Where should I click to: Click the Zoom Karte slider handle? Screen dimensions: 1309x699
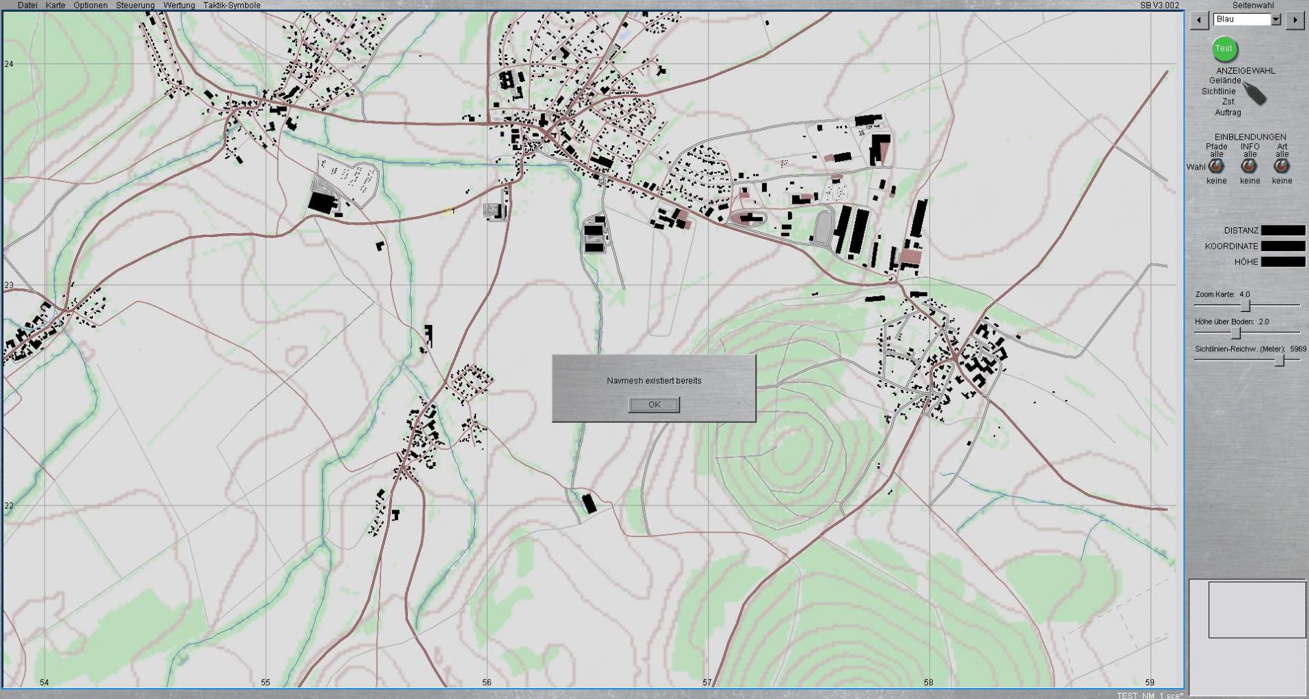(1245, 305)
